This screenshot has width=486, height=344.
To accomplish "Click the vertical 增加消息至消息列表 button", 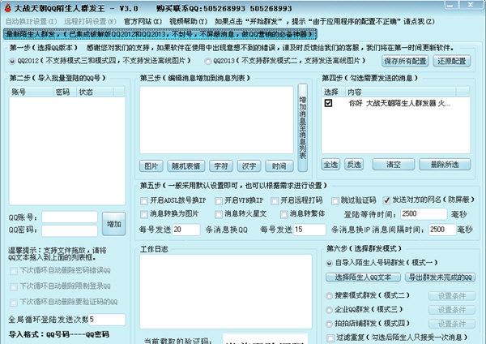I will coord(302,127).
